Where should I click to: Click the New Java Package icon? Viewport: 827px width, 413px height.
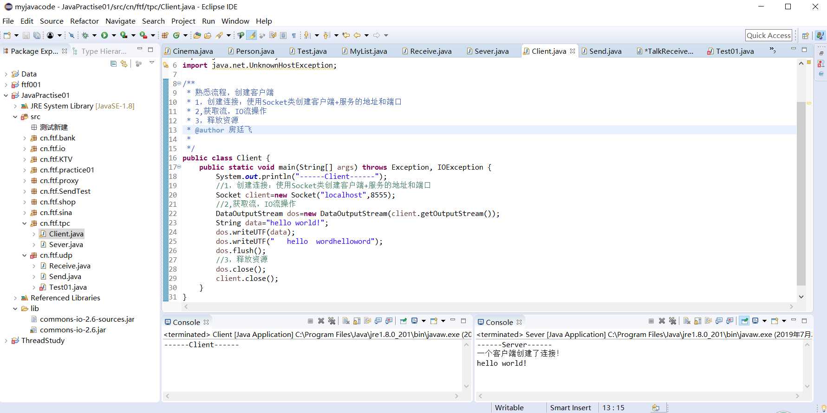click(165, 35)
